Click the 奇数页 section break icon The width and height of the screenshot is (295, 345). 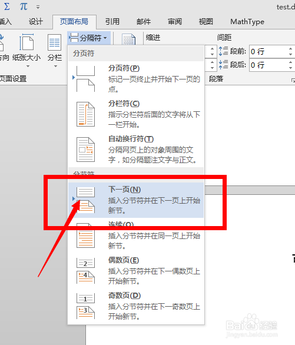[85, 306]
